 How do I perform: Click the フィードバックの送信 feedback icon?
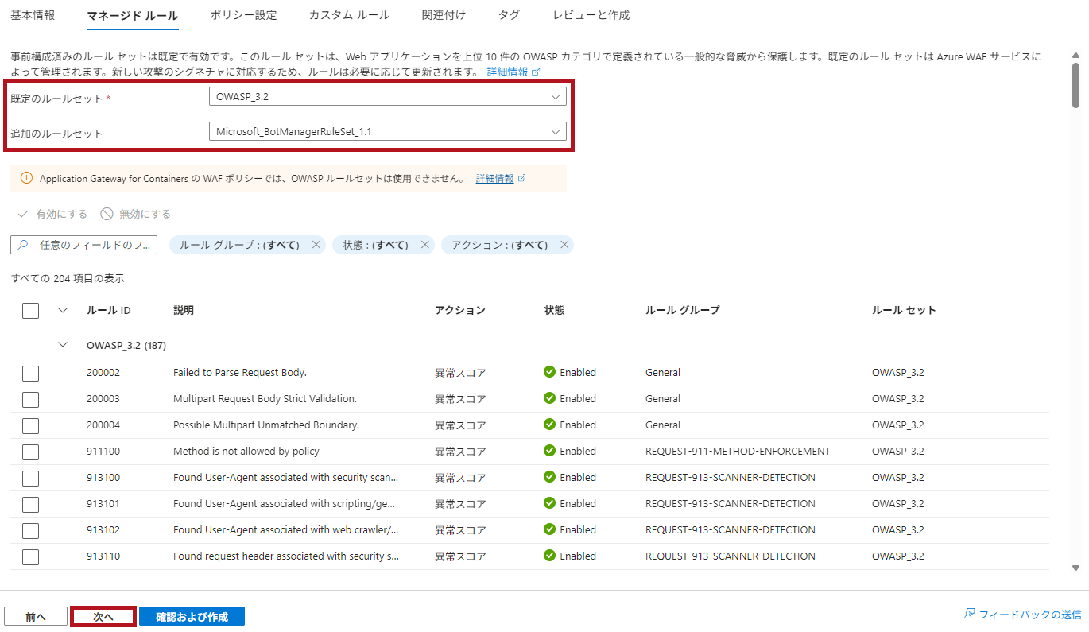(969, 615)
